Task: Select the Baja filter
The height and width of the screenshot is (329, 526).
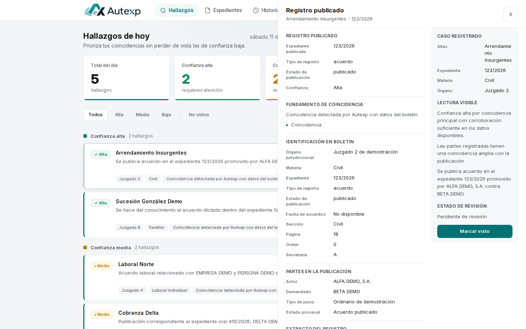Action: (x=166, y=115)
